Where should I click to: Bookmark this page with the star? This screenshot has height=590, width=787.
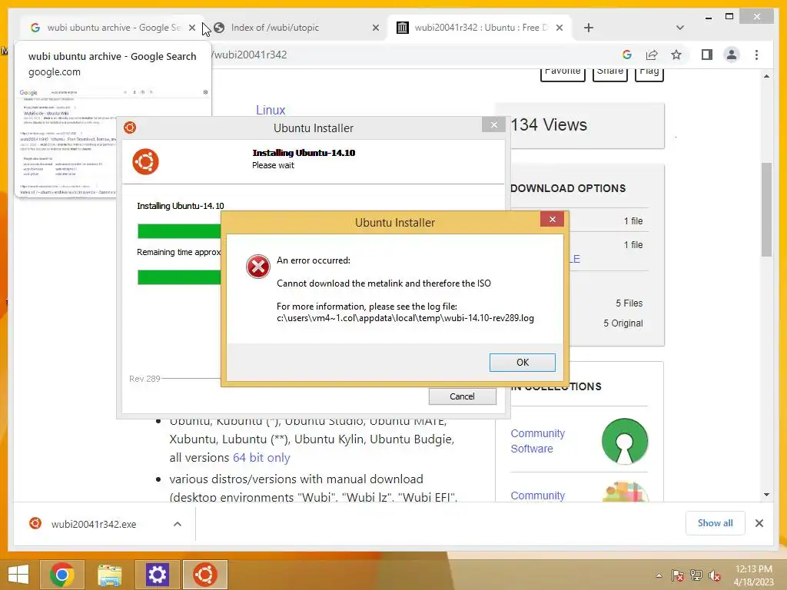tap(676, 55)
